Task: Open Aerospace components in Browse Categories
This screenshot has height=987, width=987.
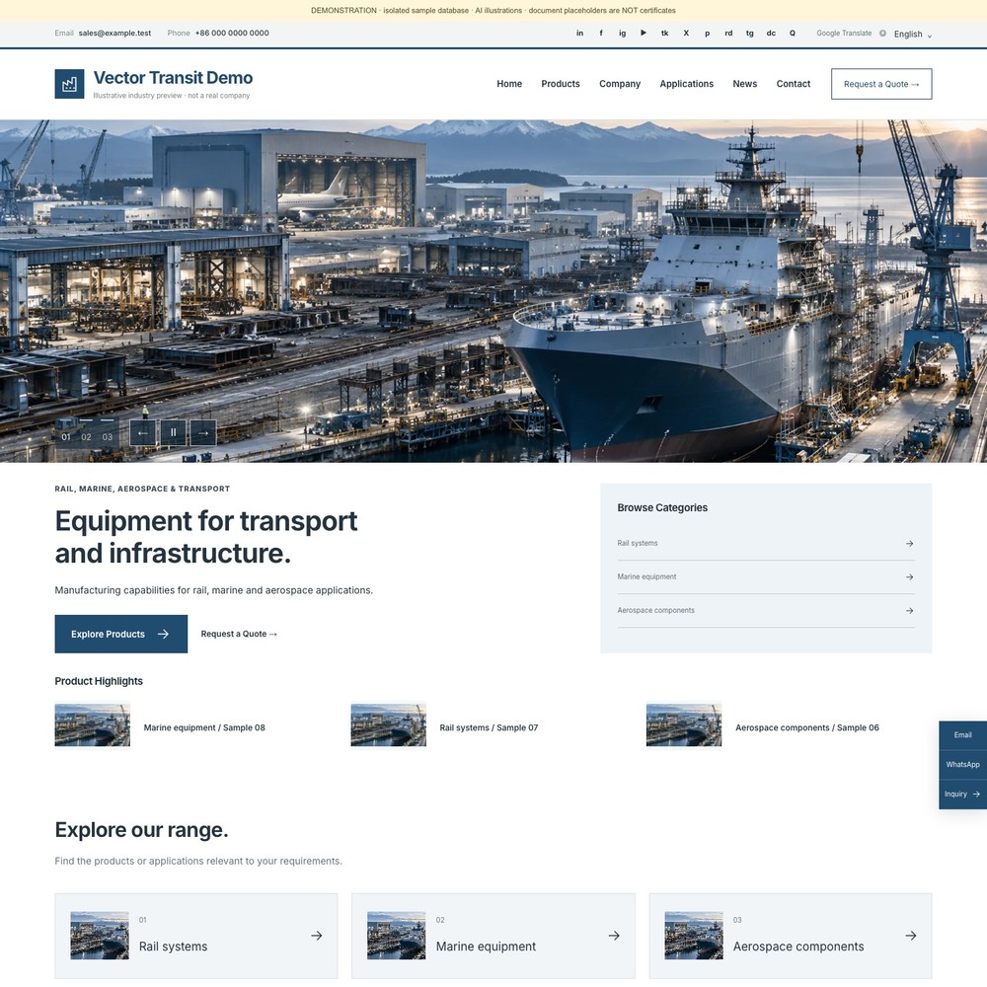Action: tap(766, 611)
